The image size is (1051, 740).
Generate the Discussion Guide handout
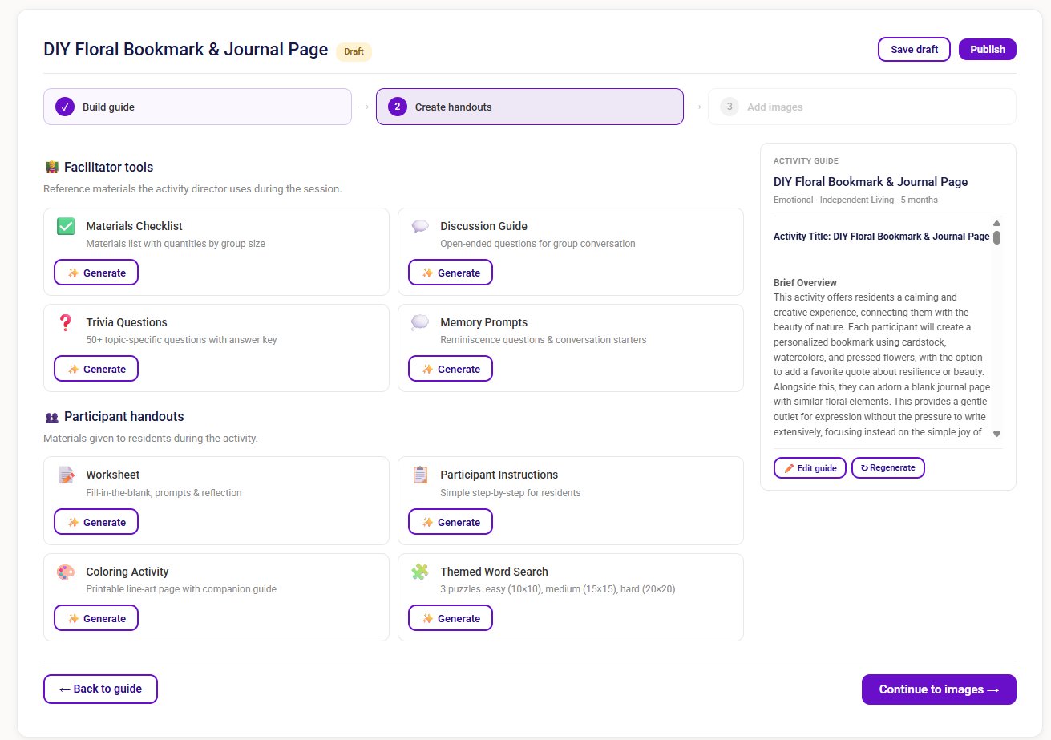pos(450,273)
